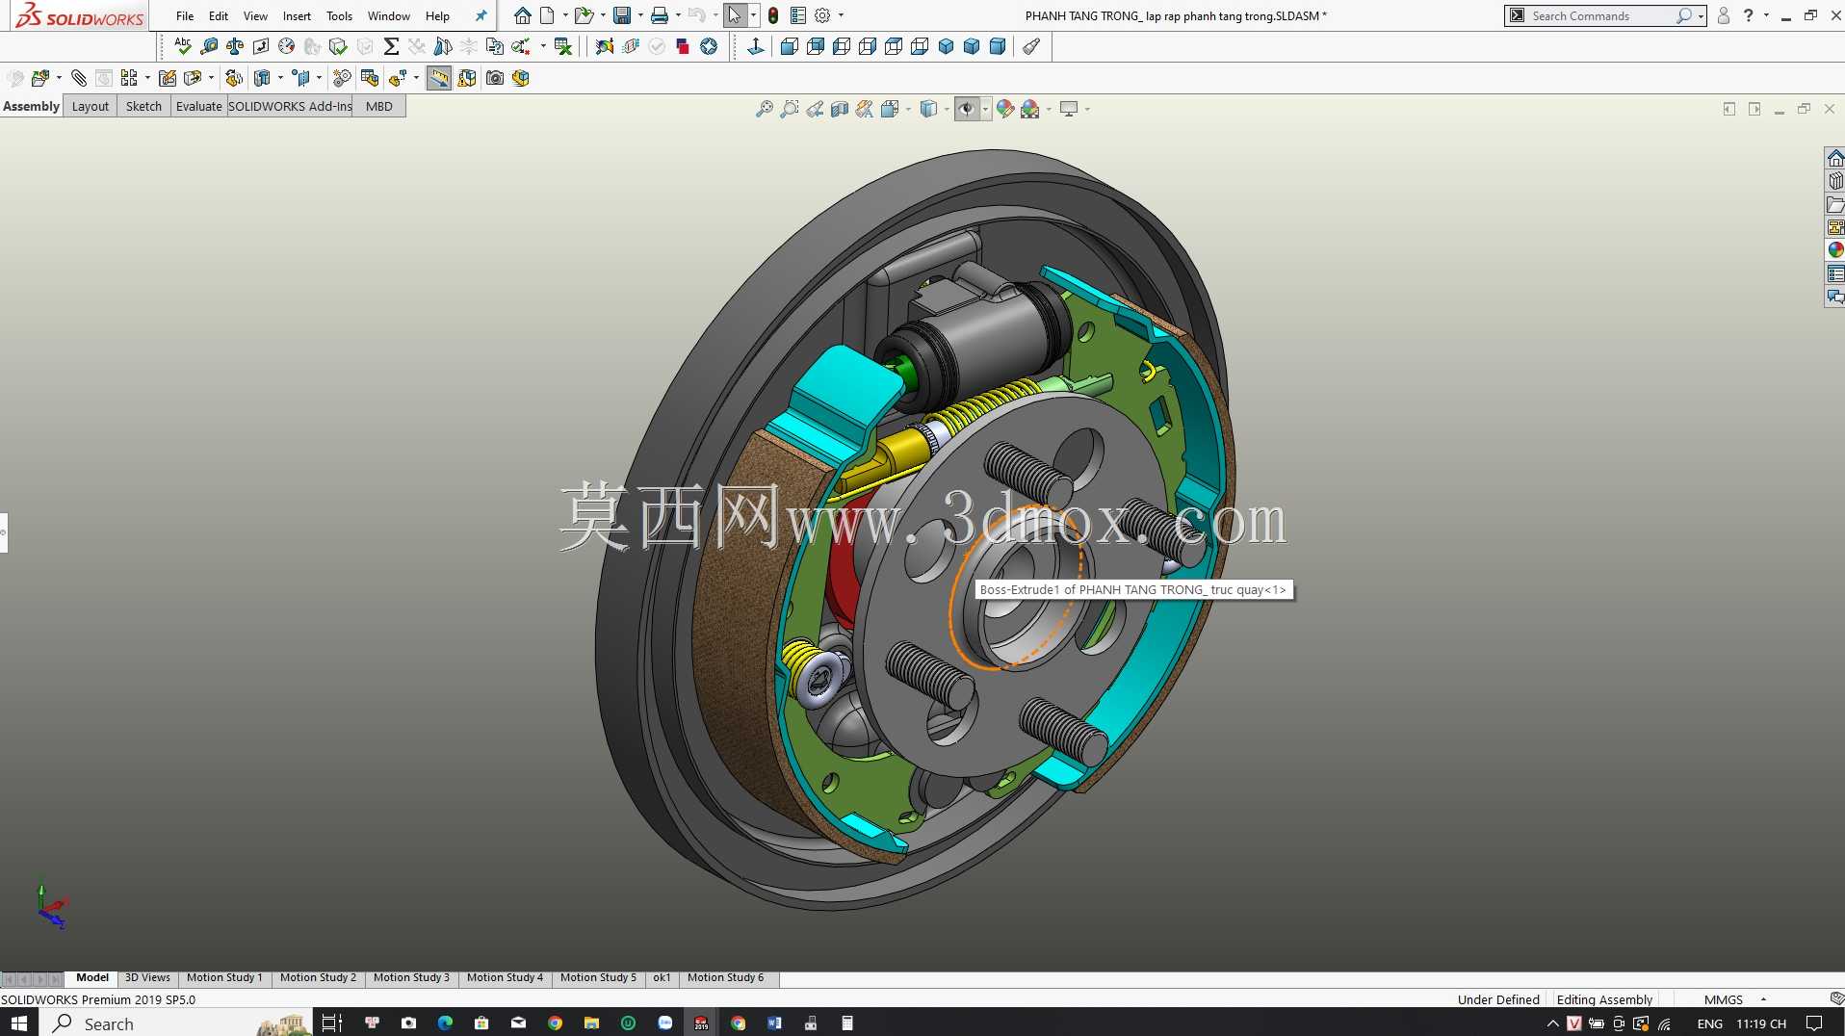This screenshot has height=1036, width=1845.
Task: Toggle the Rebuild traffic light icon
Action: [772, 15]
